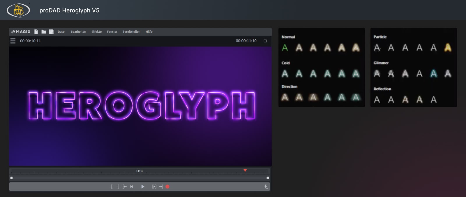Screen dimensions: 466x197
Task: Select the third Cold style preset
Action: (x=313, y=74)
